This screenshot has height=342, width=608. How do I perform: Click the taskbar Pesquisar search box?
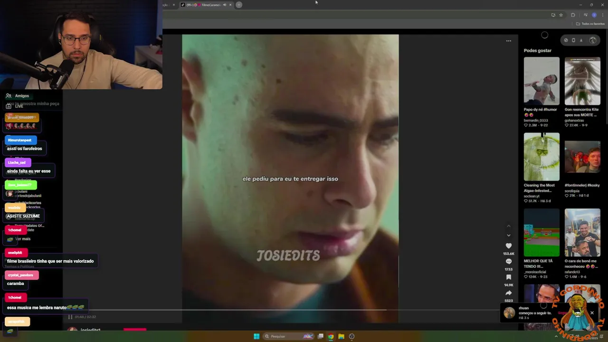[x=288, y=336]
